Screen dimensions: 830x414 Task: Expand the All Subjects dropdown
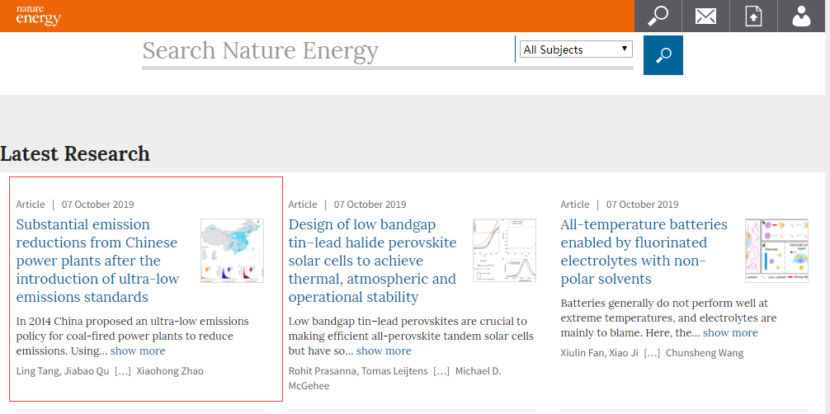(x=576, y=49)
